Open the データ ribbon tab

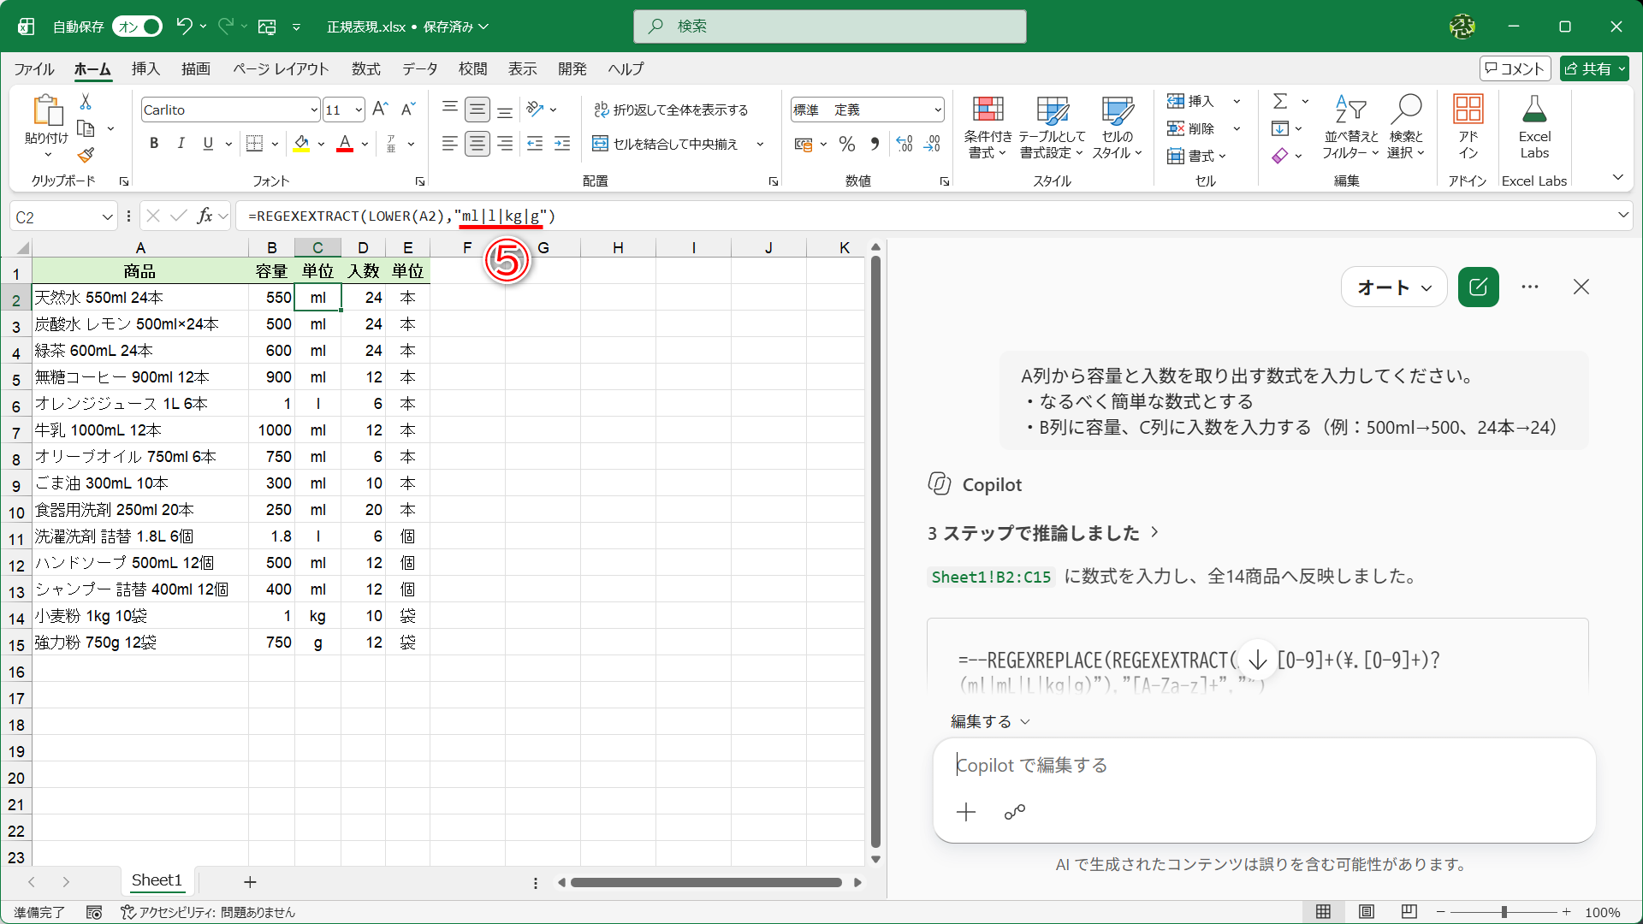[420, 68]
